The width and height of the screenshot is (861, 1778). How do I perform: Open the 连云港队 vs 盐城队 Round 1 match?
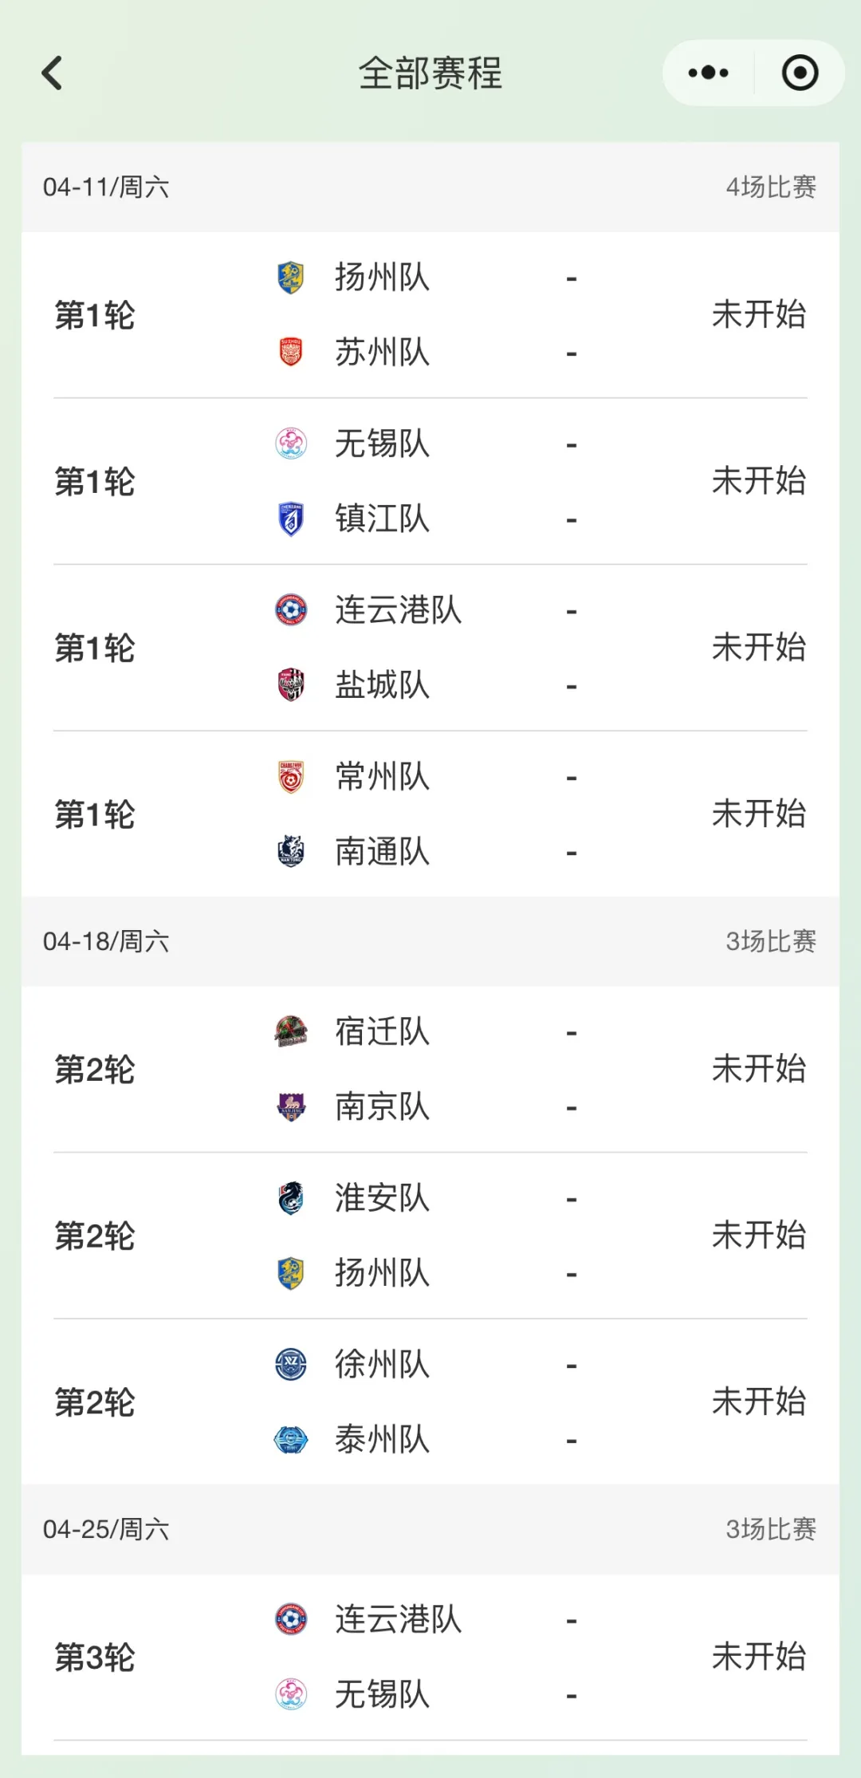click(x=431, y=648)
